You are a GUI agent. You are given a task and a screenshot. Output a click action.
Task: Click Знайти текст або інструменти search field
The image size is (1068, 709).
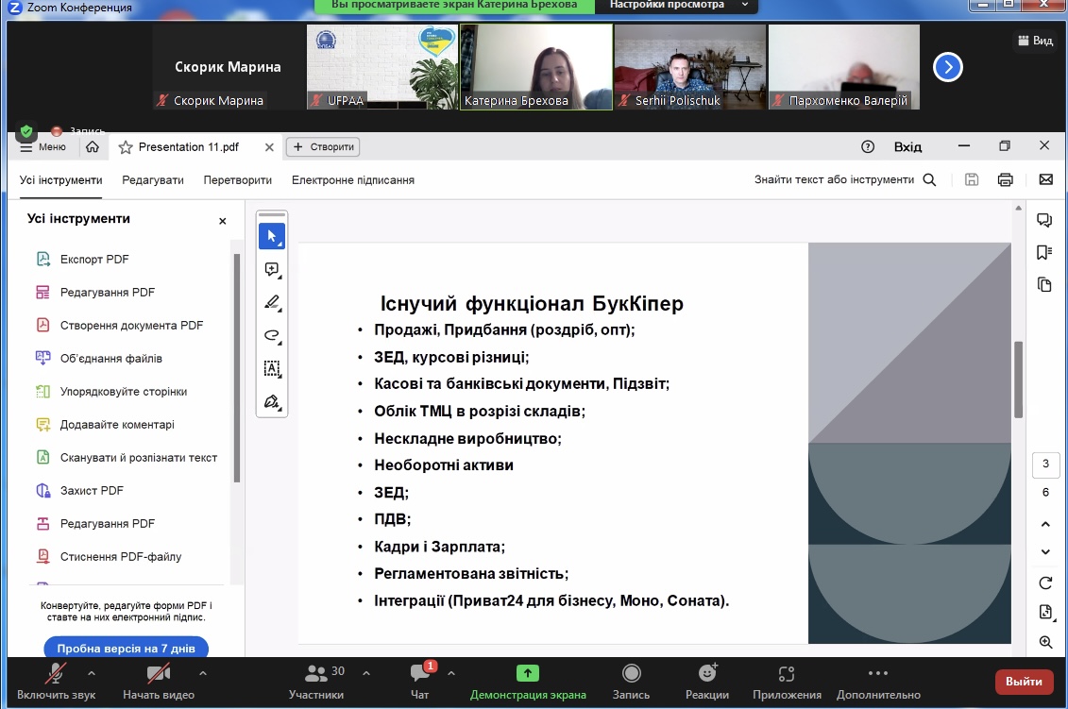pyautogui.click(x=834, y=179)
